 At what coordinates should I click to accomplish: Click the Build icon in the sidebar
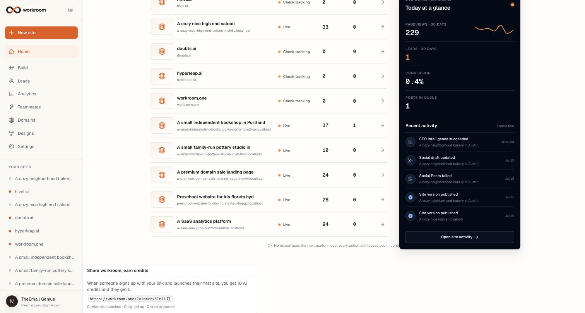11,68
